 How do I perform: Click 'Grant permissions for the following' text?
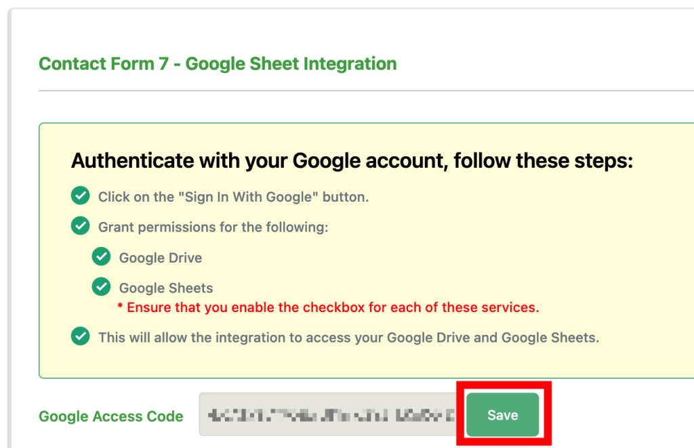coord(213,227)
